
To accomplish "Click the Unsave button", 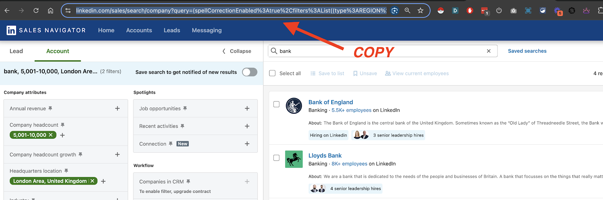I will click(365, 73).
